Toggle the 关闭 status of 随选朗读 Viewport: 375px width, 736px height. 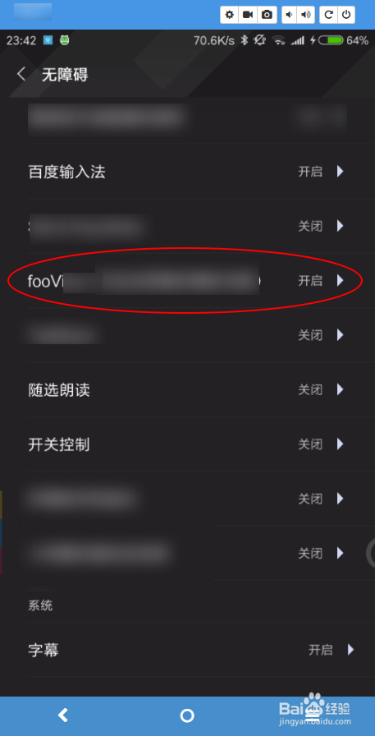(310, 389)
